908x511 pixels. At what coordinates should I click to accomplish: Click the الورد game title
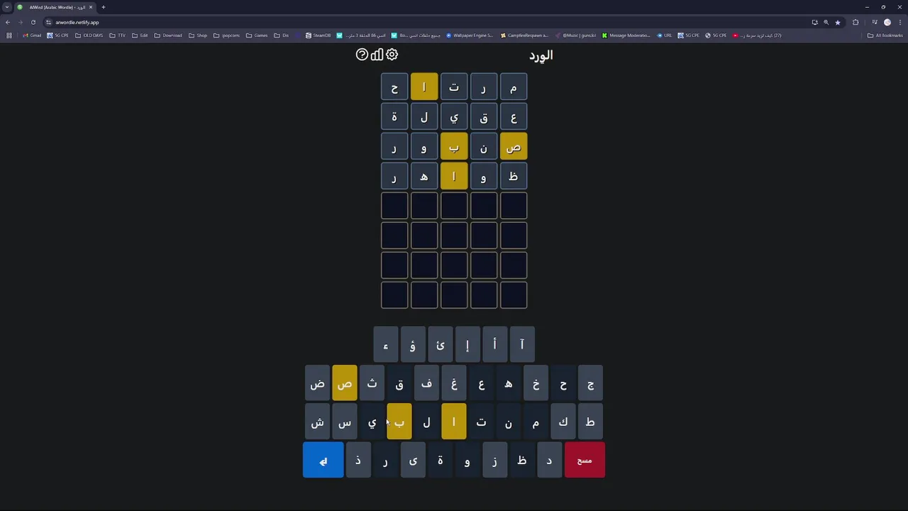(541, 55)
